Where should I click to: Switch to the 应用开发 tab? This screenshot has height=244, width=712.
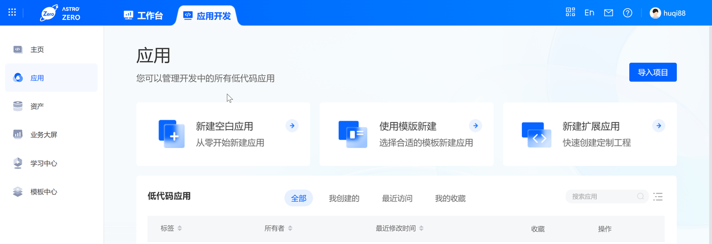click(207, 16)
